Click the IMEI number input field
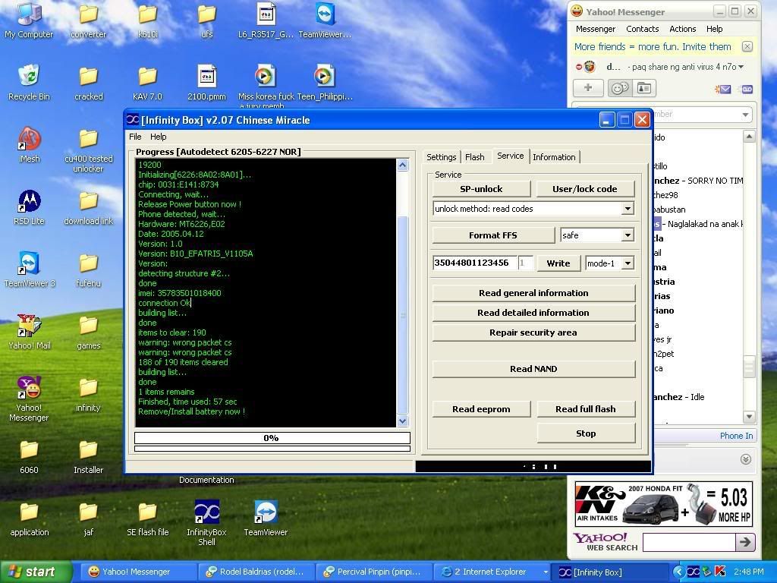The height and width of the screenshot is (583, 777). click(475, 263)
